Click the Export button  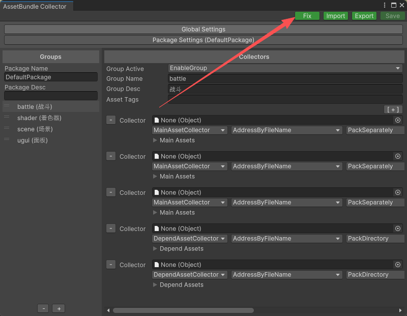pos(364,16)
